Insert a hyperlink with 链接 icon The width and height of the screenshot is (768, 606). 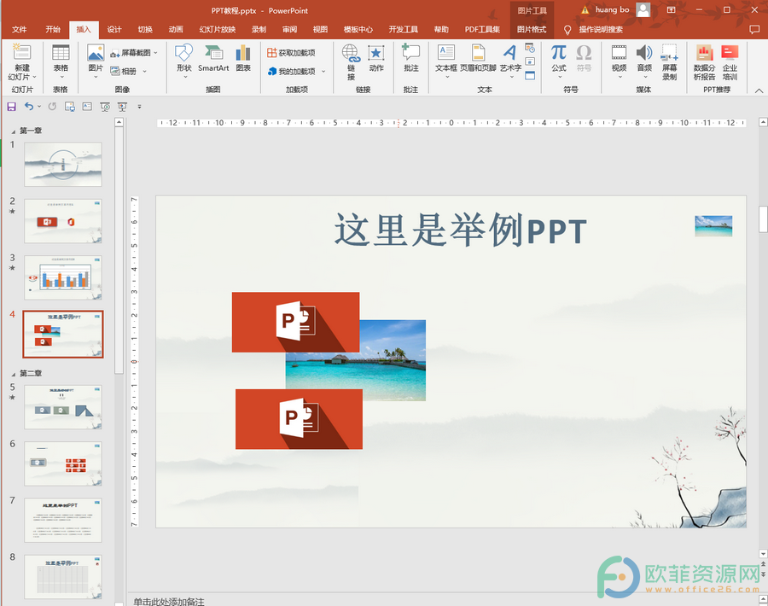coord(352,53)
